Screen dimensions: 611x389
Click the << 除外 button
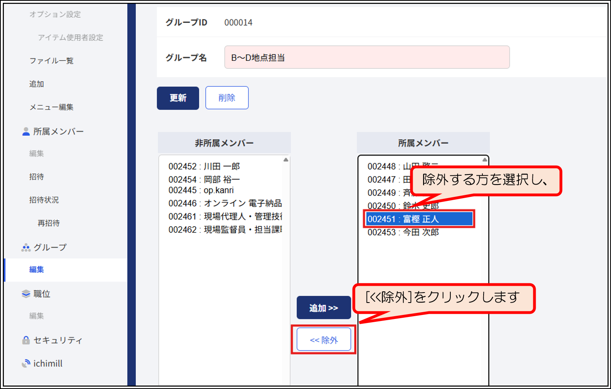pos(324,340)
